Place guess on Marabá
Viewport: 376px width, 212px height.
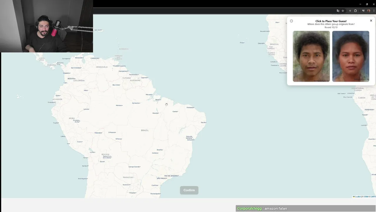click(x=156, y=113)
